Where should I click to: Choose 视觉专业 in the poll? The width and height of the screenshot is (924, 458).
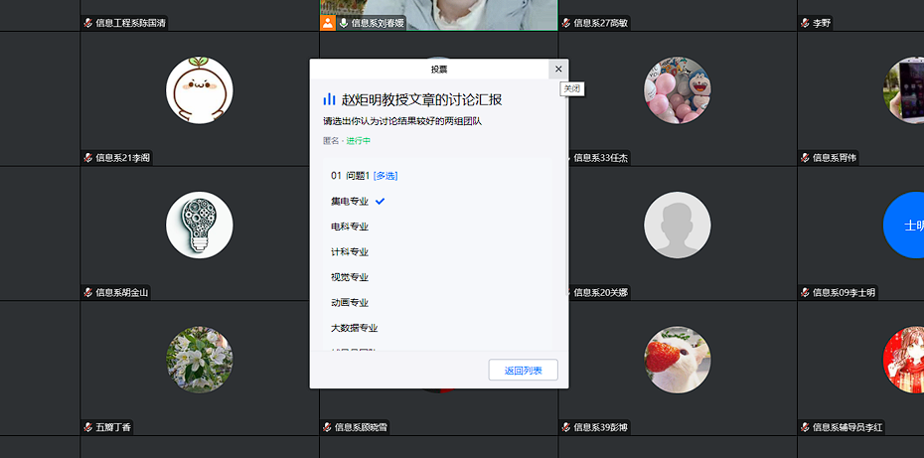[x=350, y=277]
